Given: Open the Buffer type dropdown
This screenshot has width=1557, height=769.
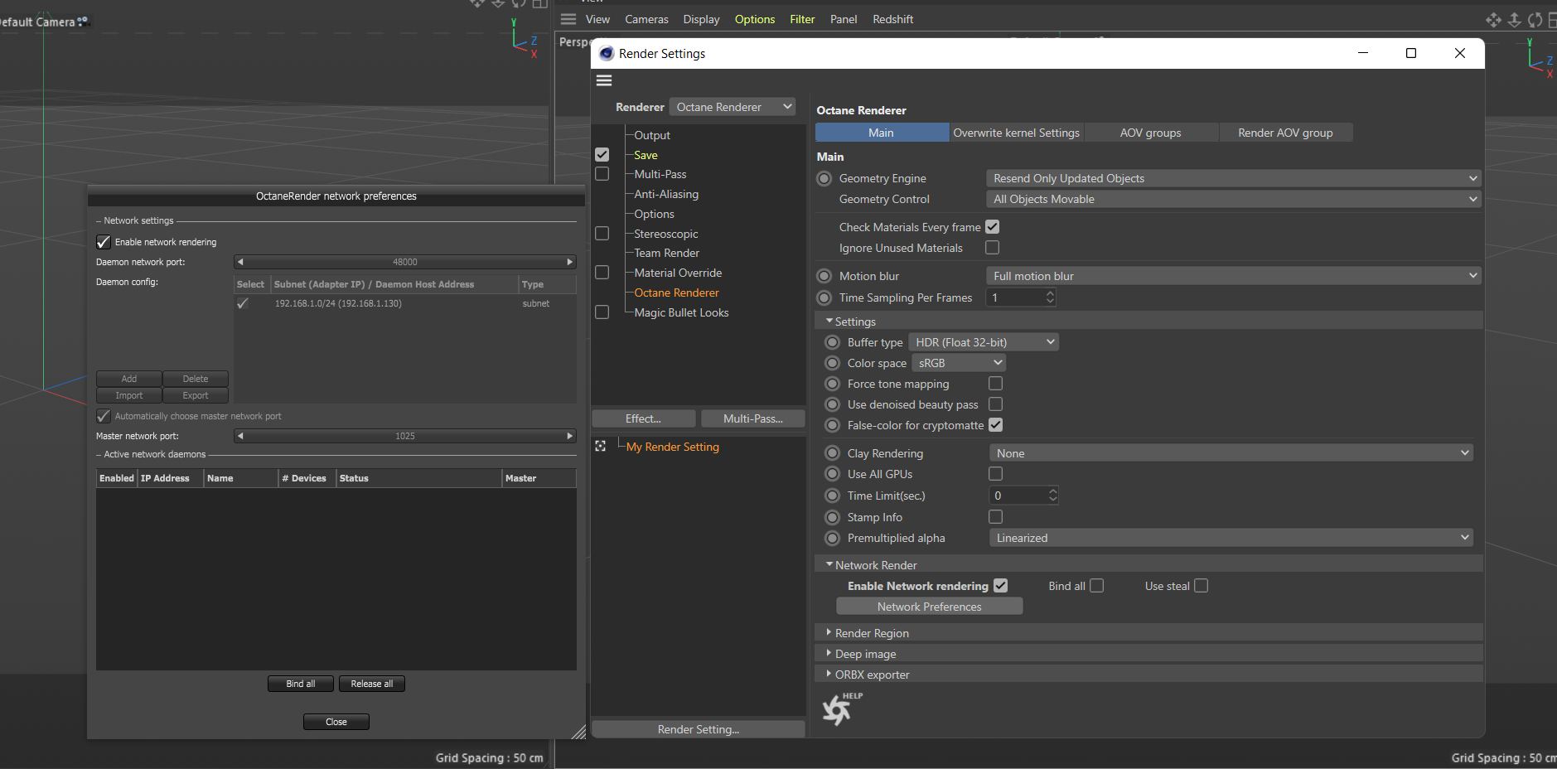Looking at the screenshot, I should tap(984, 342).
